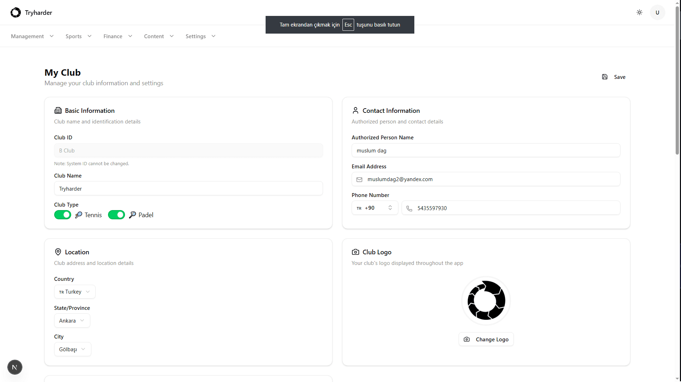Open the Country dropdown showing Turkey
The height and width of the screenshot is (382, 681).
pos(75,292)
